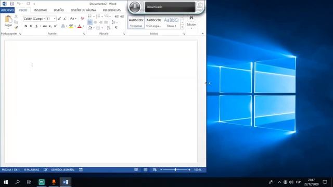Sort with the A-Z sort icon
The height and width of the screenshot is (187, 333).
pyautogui.click(x=109, y=28)
